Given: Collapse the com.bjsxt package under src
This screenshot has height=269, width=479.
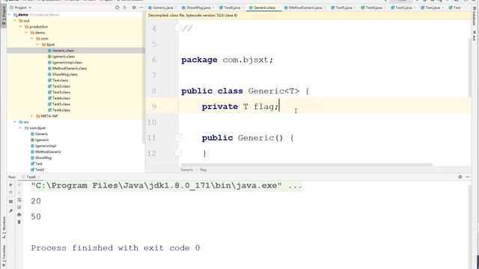Looking at the screenshot, I should (20, 128).
